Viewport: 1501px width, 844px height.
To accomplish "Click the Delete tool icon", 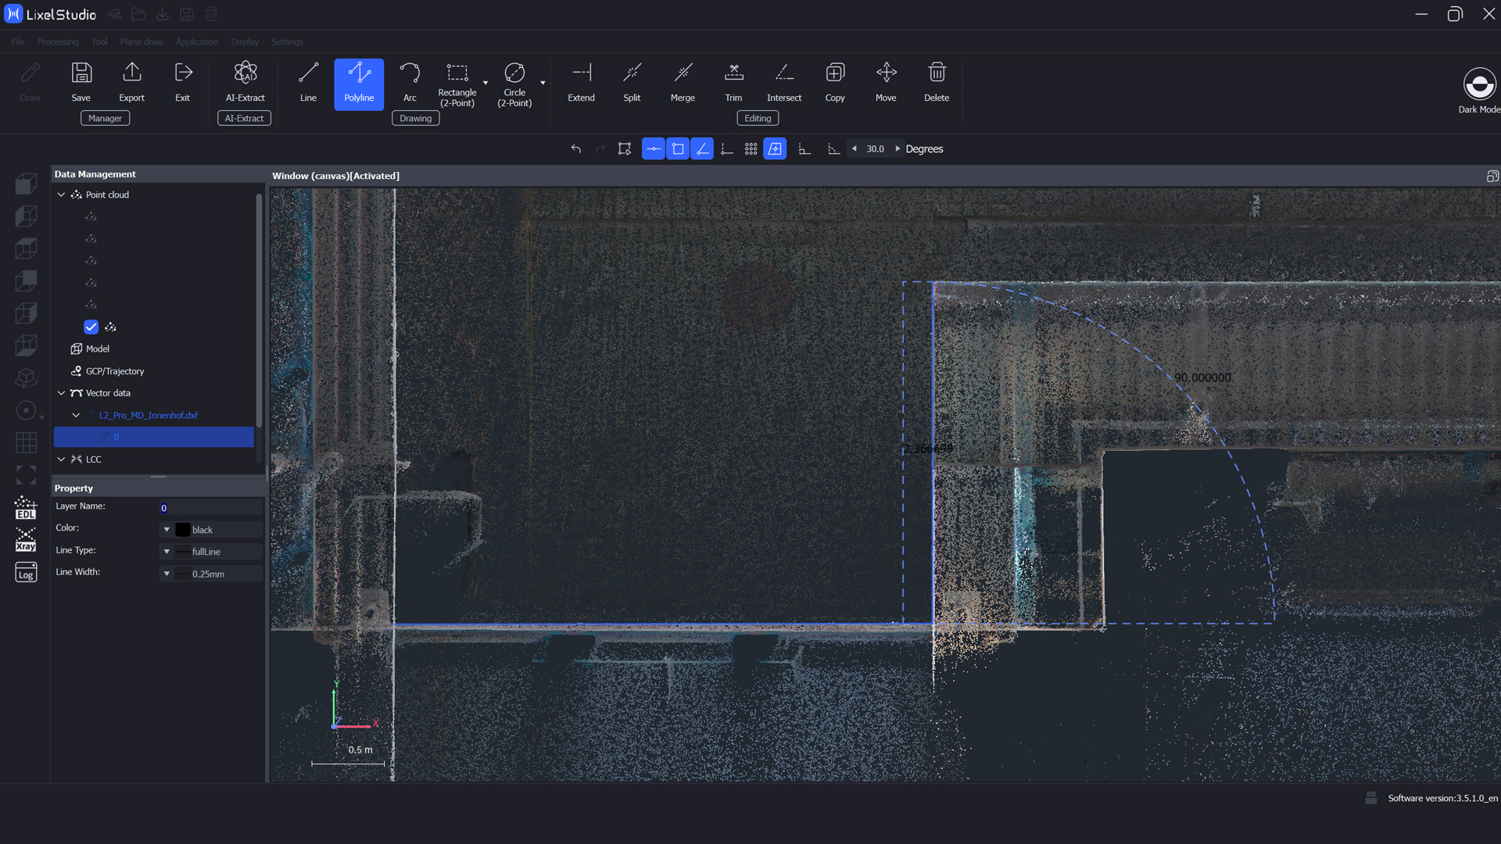I will pos(936,82).
